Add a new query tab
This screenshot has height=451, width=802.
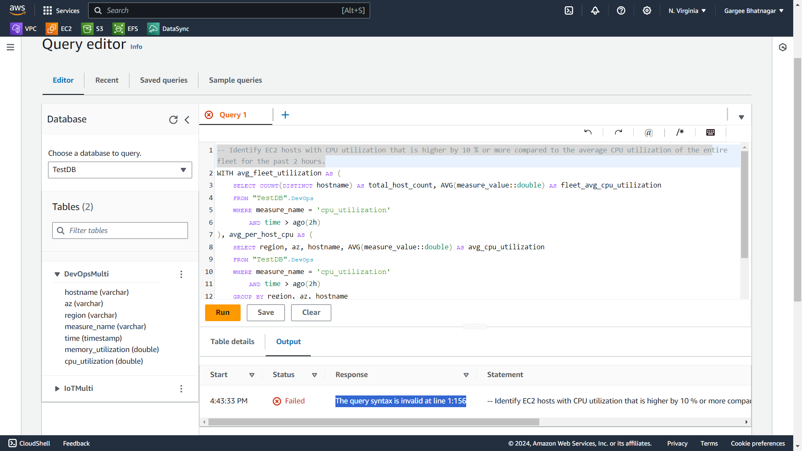click(x=285, y=115)
